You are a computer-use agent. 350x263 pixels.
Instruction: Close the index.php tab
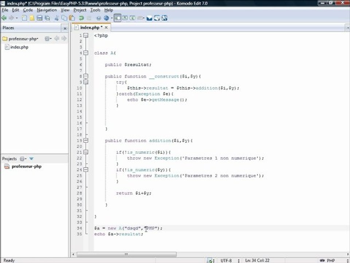[106, 27]
